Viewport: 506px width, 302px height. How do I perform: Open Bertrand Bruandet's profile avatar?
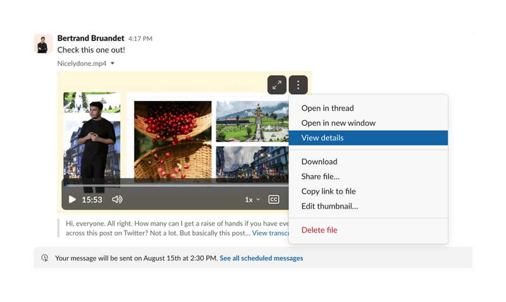click(43, 44)
